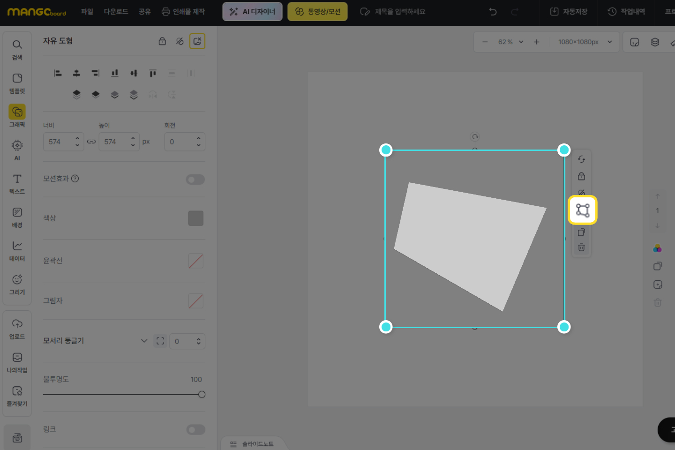
Task: Toggle the width-height aspect ratio link
Action: [x=91, y=142]
